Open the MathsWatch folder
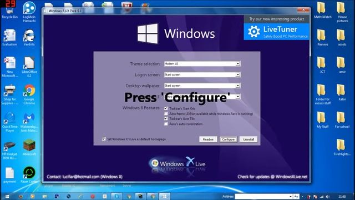This screenshot has width=355, height=200. point(322,10)
